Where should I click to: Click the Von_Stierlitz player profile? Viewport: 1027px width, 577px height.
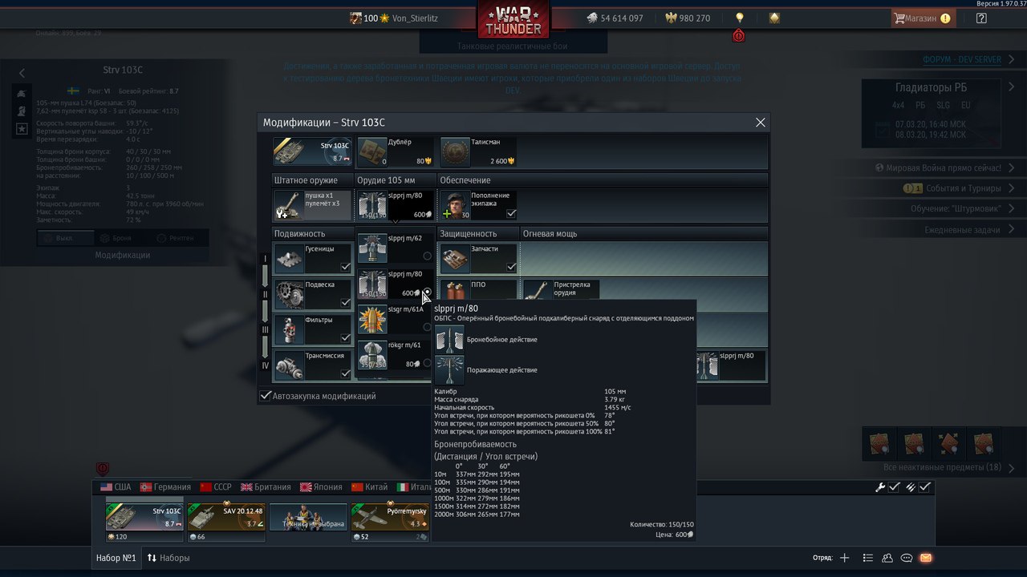point(415,18)
